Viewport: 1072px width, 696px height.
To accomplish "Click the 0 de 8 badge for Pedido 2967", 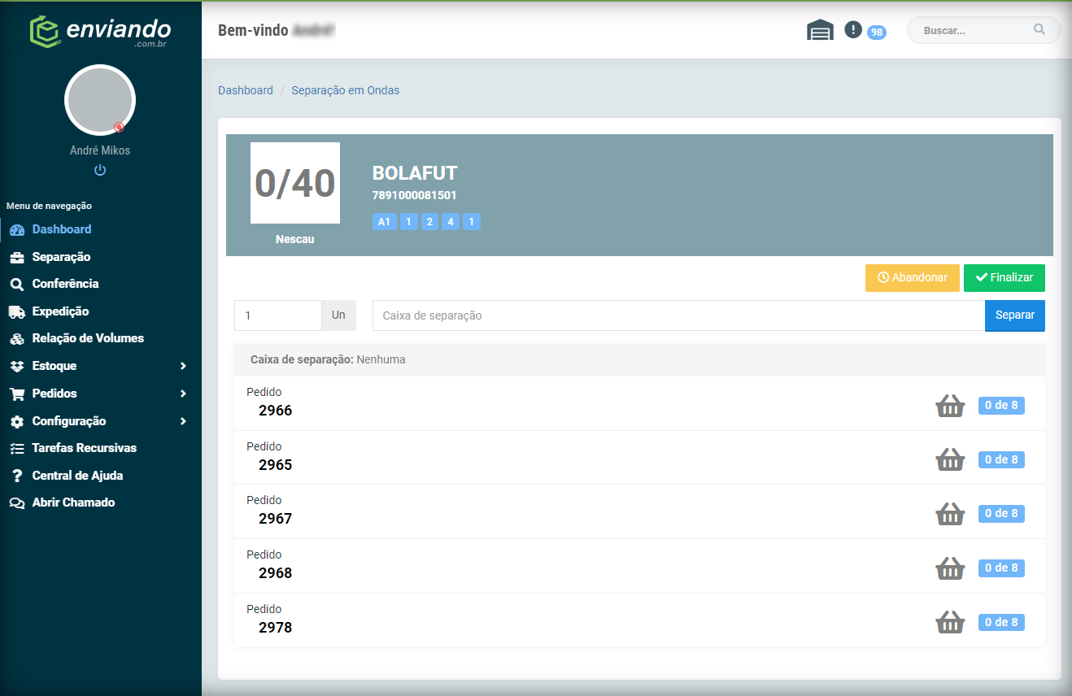I will (x=1001, y=514).
